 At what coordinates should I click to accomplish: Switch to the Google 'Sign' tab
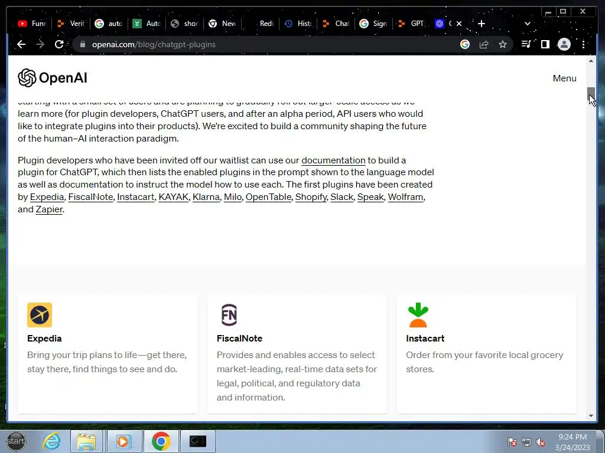[x=374, y=24]
